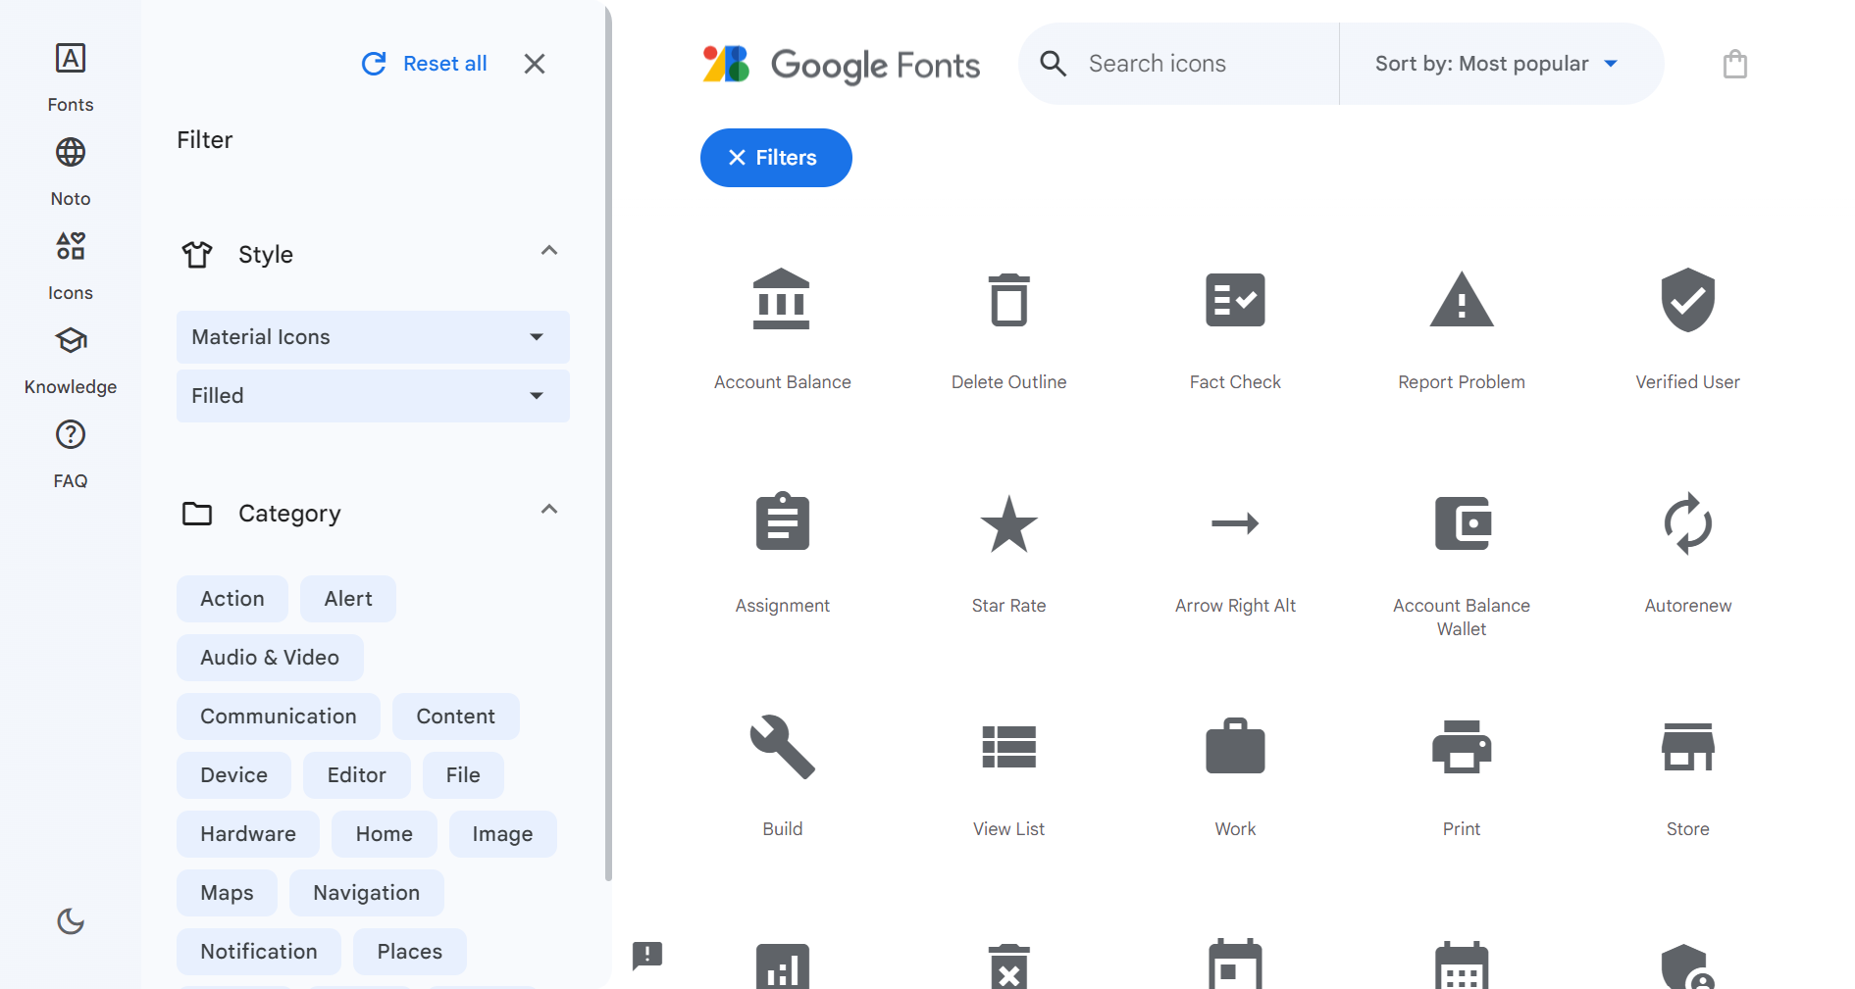Click the filter panel scrollbar
The image size is (1855, 989).
608,443
